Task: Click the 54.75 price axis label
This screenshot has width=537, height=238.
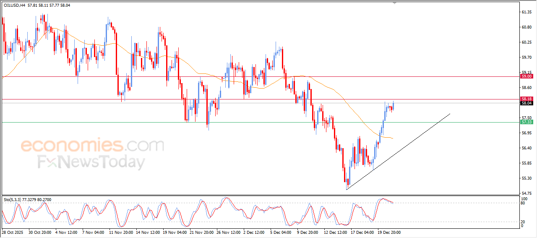Action: [527, 194]
